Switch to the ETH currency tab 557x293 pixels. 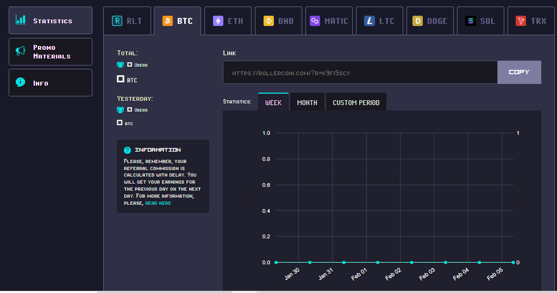tap(228, 21)
